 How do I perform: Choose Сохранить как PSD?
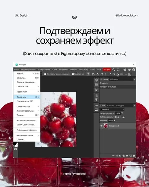point(27,101)
